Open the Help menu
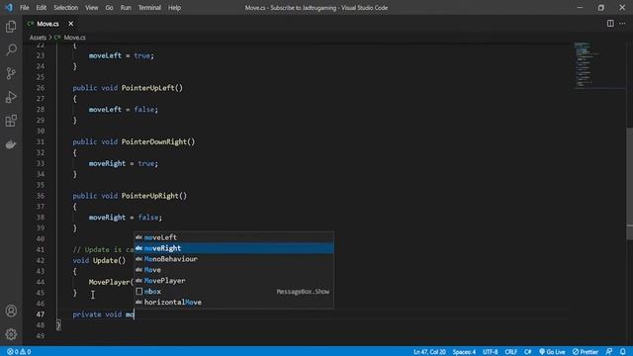This screenshot has height=356, width=633. [x=174, y=8]
